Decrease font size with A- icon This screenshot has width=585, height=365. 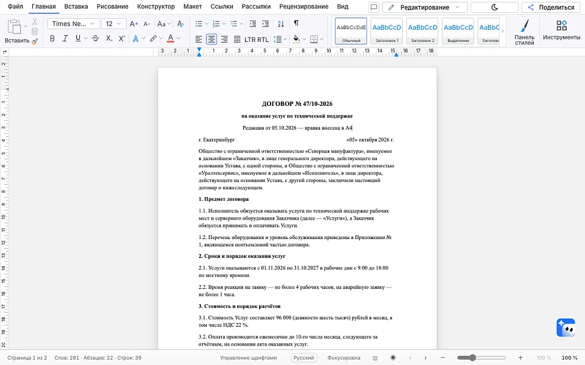click(x=147, y=24)
